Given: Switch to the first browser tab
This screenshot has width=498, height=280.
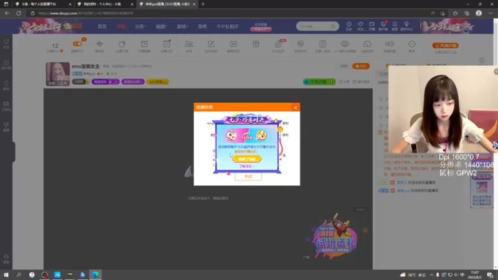Looking at the screenshot, I should [x=42, y=4].
